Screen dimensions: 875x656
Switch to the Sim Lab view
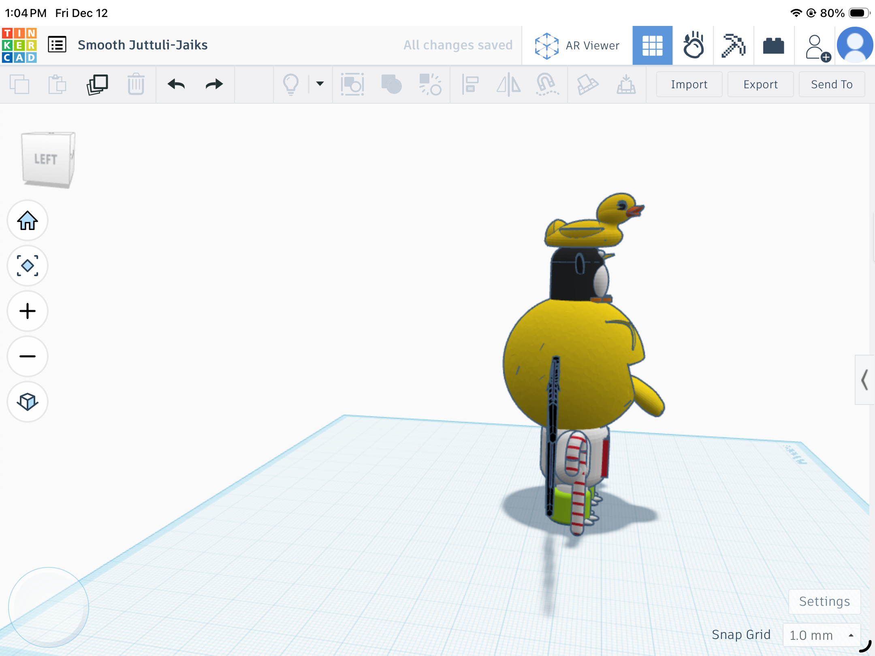pyautogui.click(x=693, y=45)
